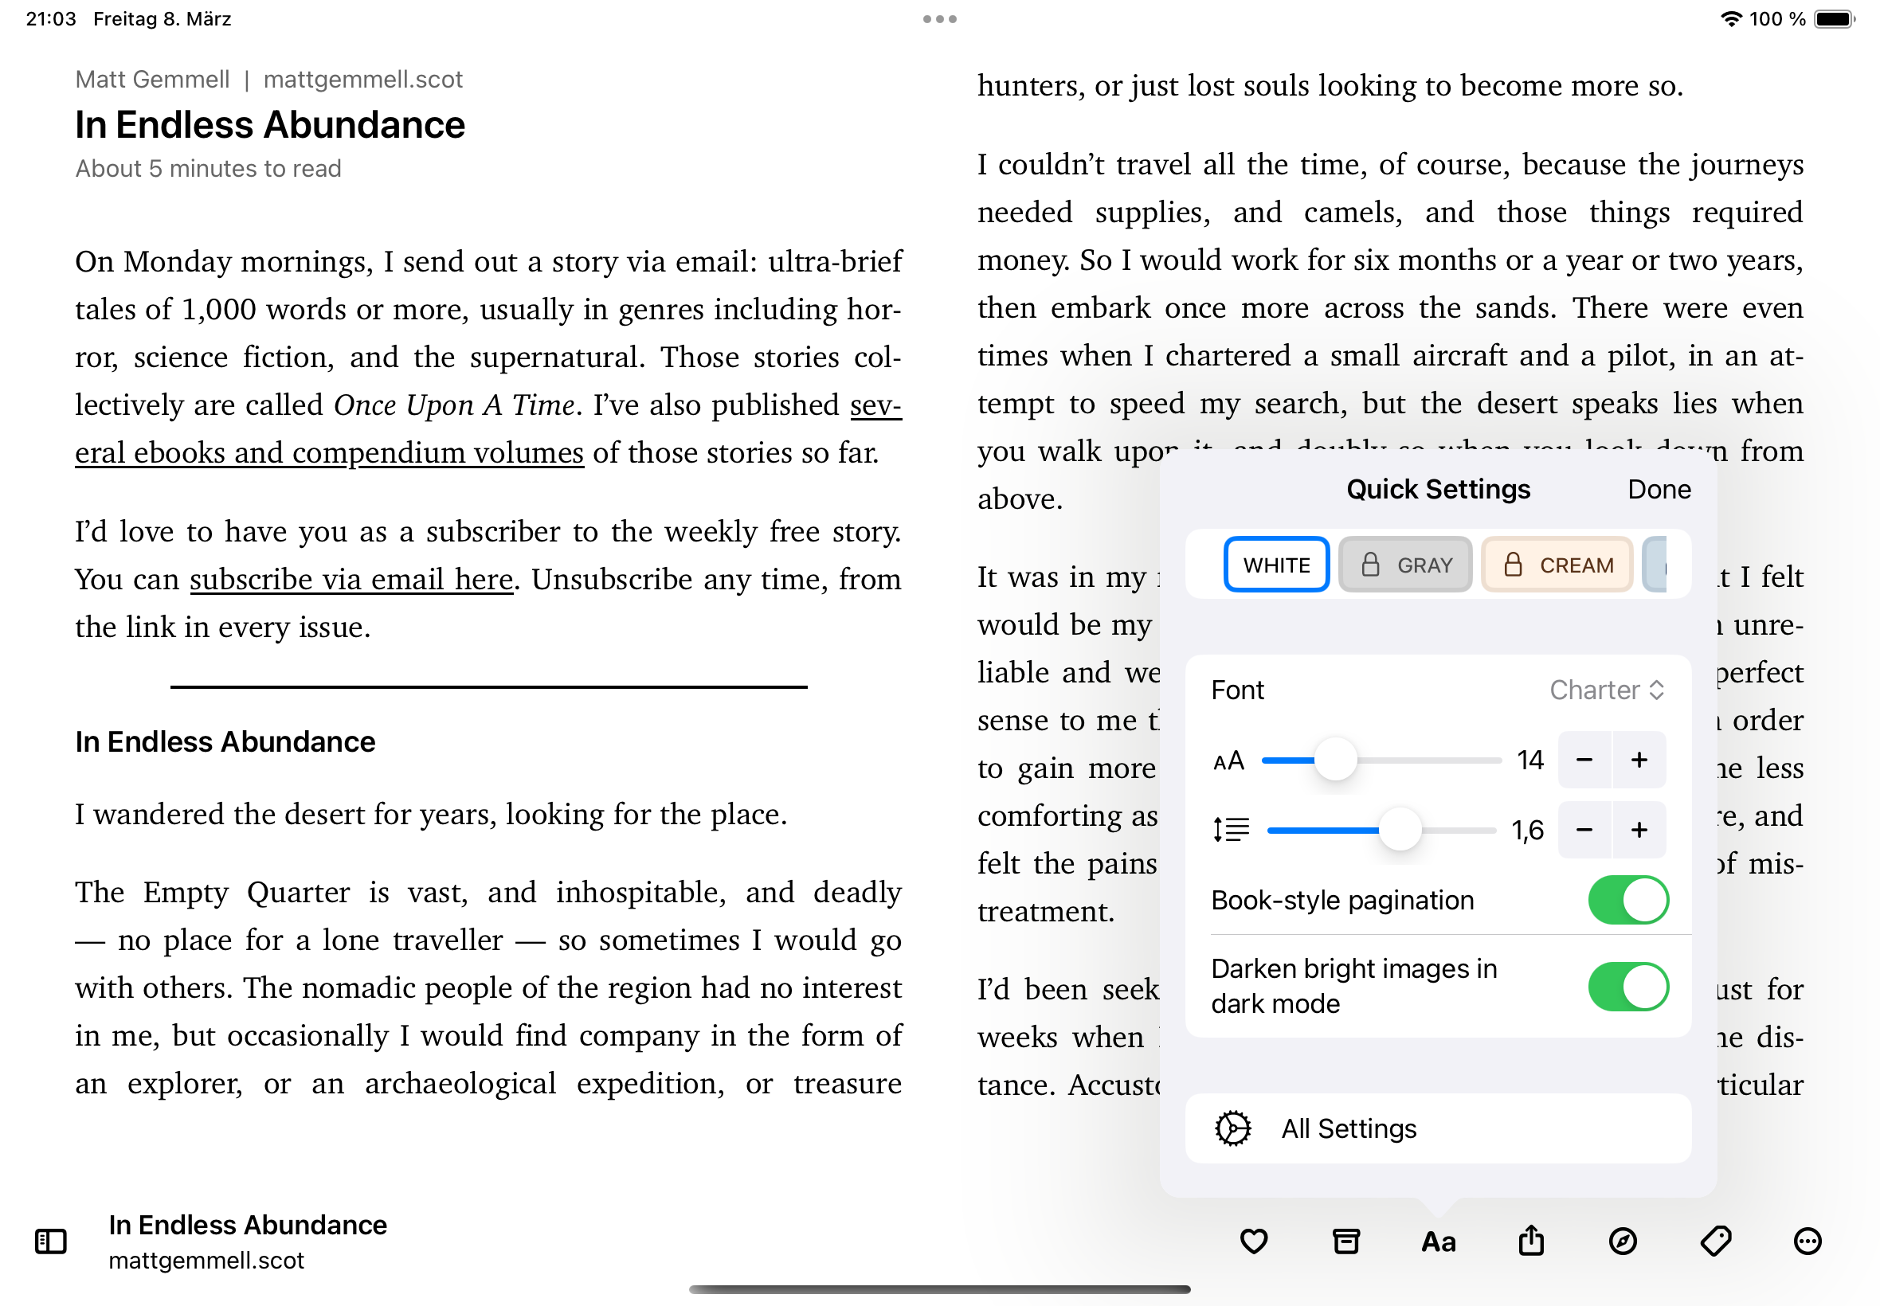Tap the three-dot multitasking indicator
This screenshot has height=1306, width=1880.
(939, 19)
